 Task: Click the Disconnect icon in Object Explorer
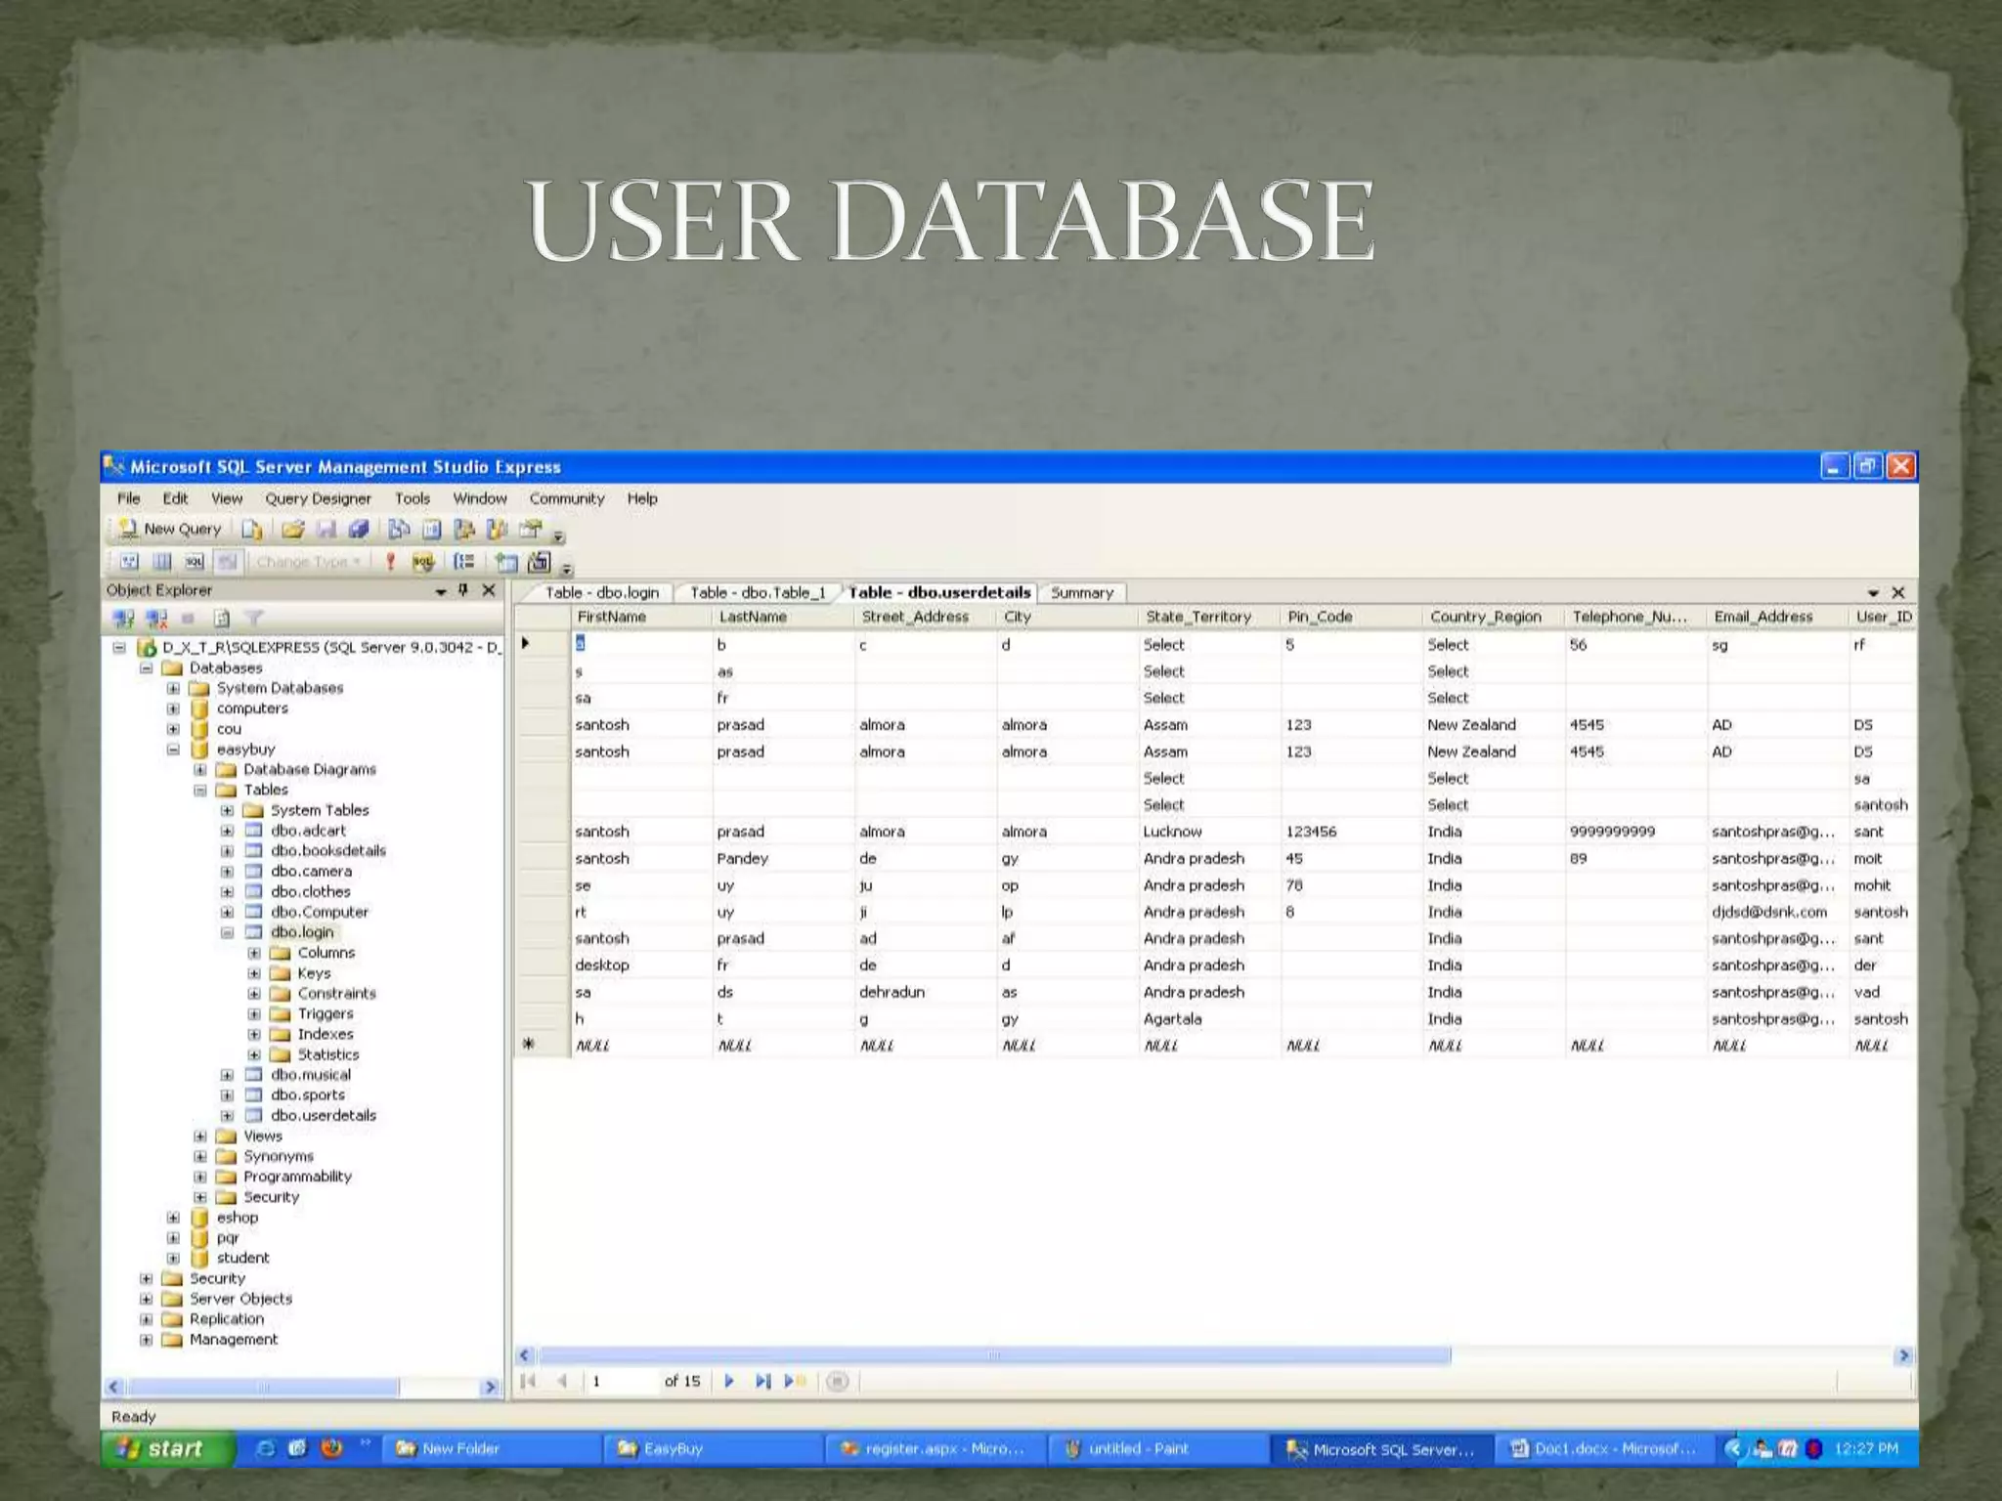click(156, 619)
